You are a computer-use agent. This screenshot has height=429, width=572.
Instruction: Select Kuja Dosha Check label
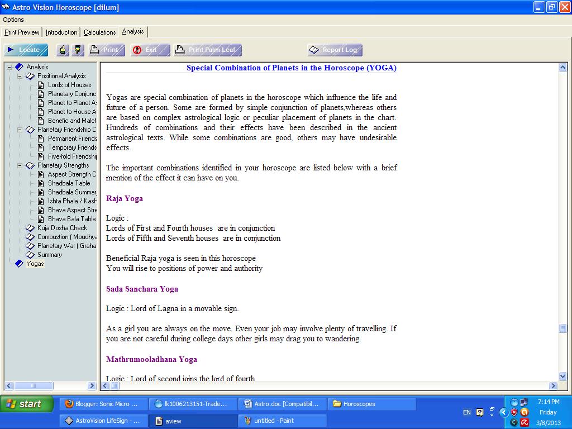[63, 228]
